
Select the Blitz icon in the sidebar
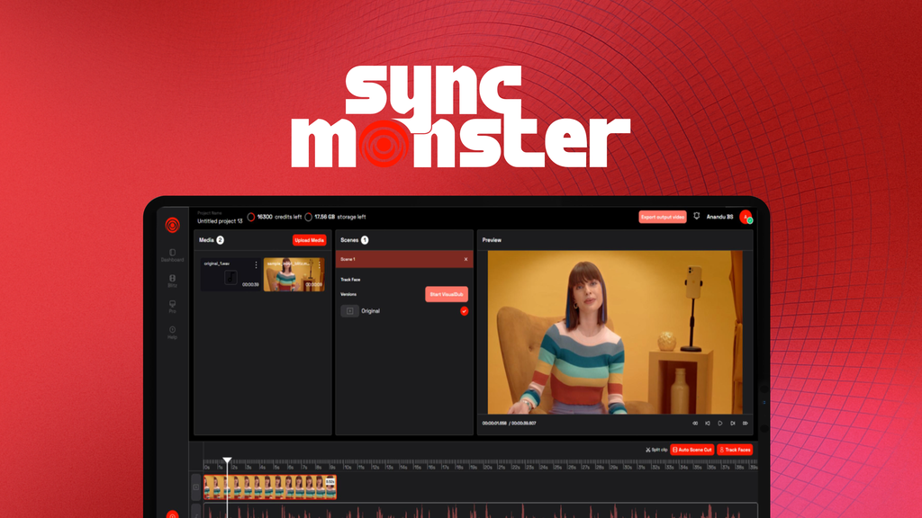[172, 277]
